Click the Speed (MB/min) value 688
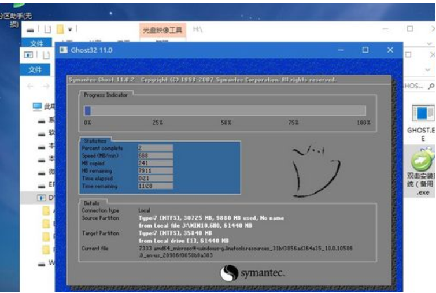The height and width of the screenshot is (293, 436). [x=155, y=155]
